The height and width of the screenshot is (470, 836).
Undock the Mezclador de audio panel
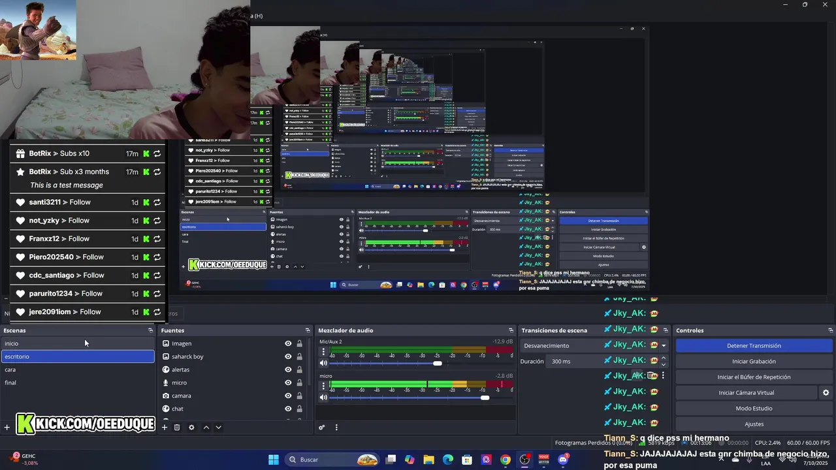[x=511, y=330]
